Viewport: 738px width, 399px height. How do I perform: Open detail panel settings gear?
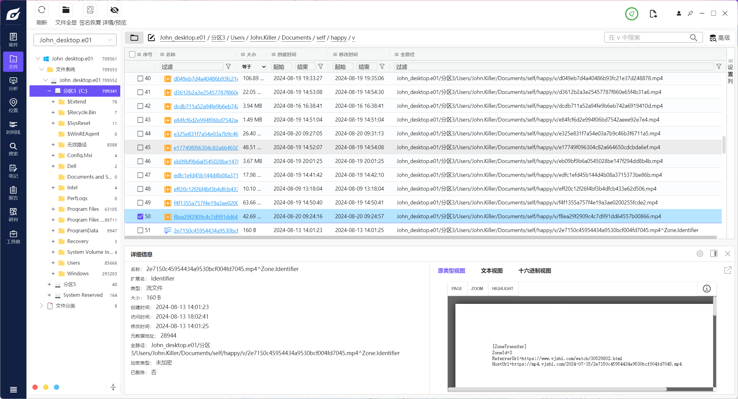700,254
